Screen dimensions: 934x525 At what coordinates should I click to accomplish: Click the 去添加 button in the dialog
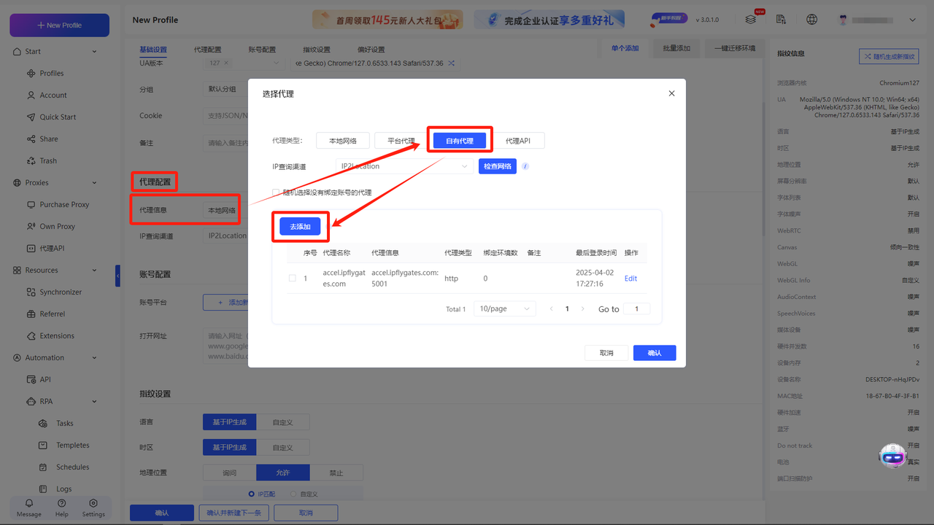300,227
